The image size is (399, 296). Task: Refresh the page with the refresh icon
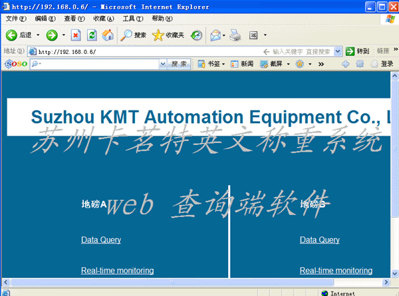(x=92, y=35)
